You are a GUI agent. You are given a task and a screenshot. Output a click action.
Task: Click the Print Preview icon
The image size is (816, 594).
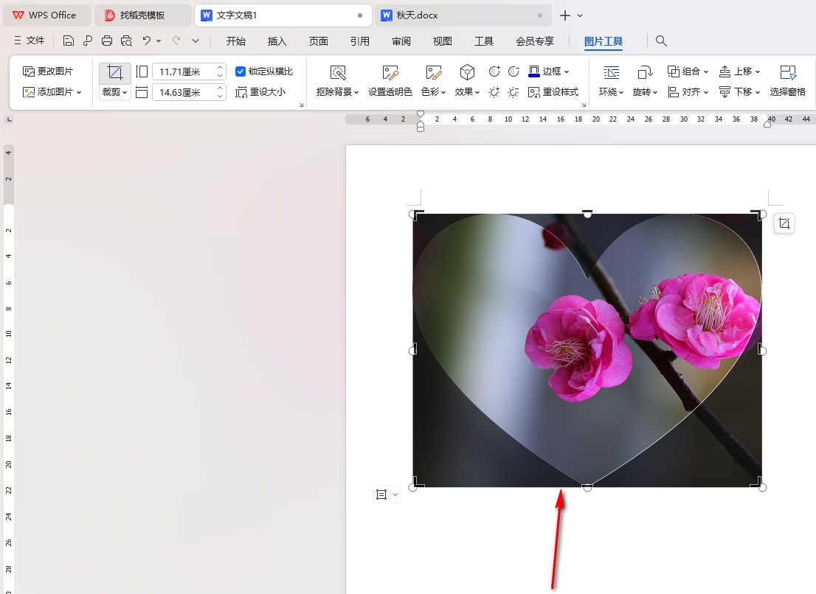[x=126, y=41]
